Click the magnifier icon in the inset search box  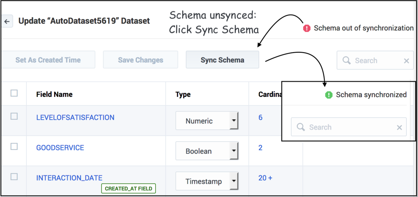coord(301,127)
